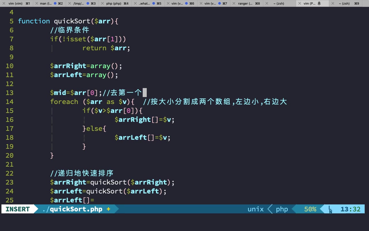Screen dimensions: 369x231
Task: Click line number 5 in the gutter
Action: point(12,21)
